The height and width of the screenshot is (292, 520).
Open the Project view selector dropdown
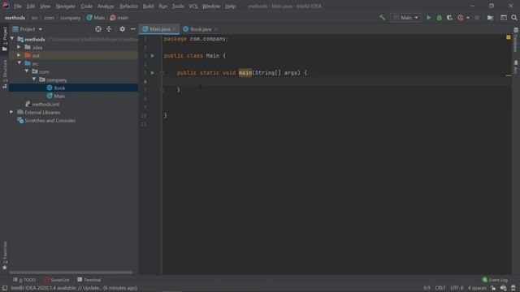28,29
